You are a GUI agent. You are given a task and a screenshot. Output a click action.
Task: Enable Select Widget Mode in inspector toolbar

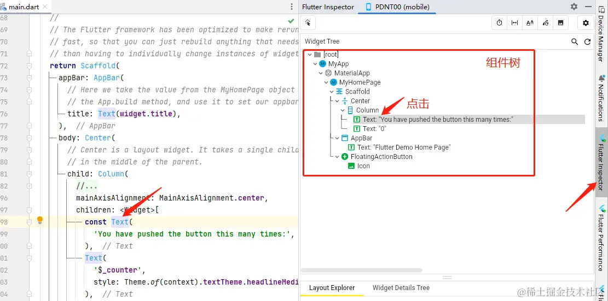point(308,23)
